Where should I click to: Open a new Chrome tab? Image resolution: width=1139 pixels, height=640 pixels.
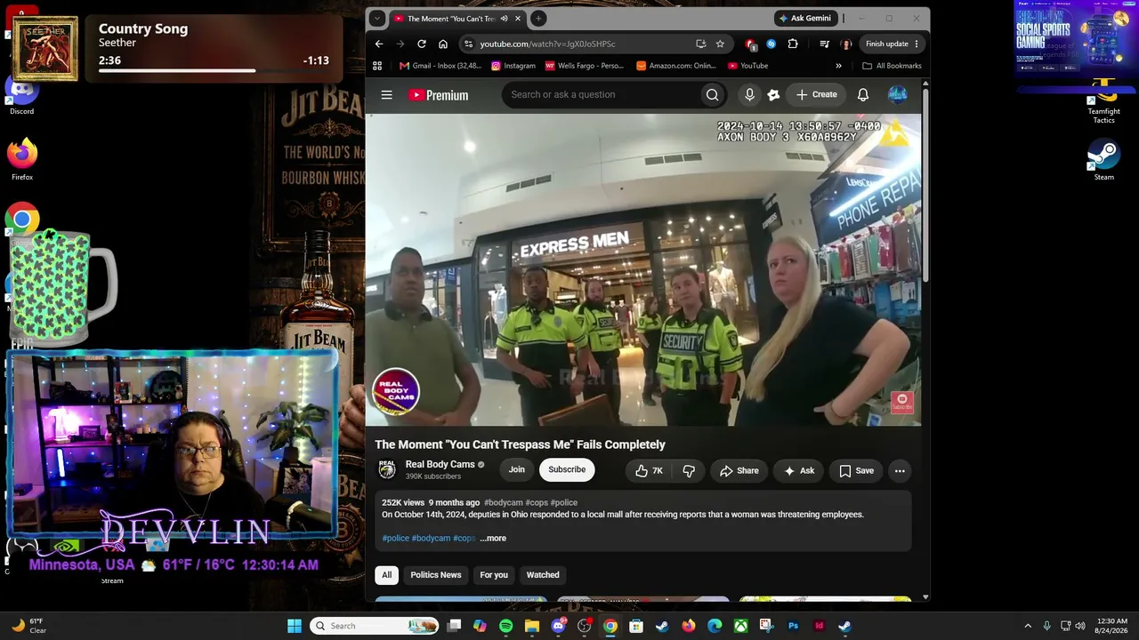[x=538, y=19]
